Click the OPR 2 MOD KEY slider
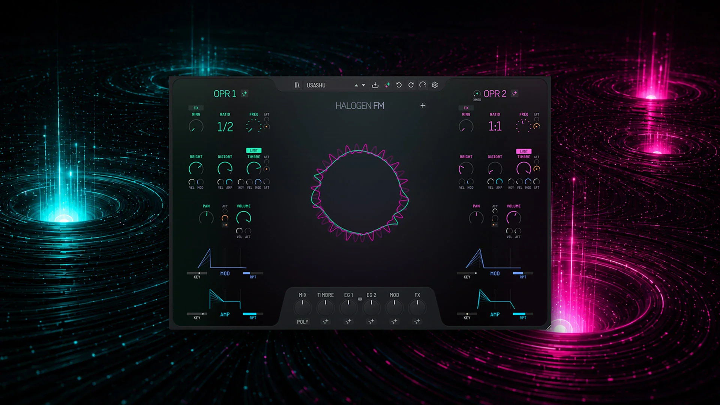Screen dimensions: 720x405 coord(467,273)
